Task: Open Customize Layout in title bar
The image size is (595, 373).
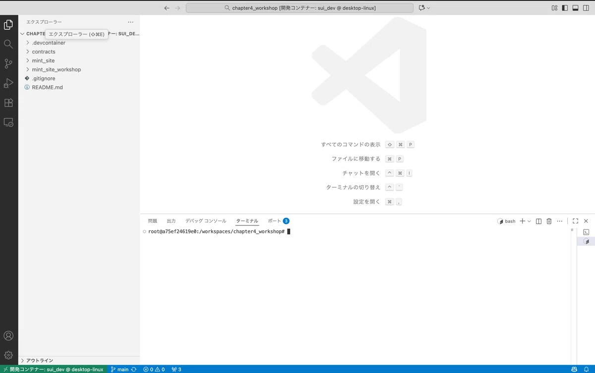Action: [x=554, y=8]
